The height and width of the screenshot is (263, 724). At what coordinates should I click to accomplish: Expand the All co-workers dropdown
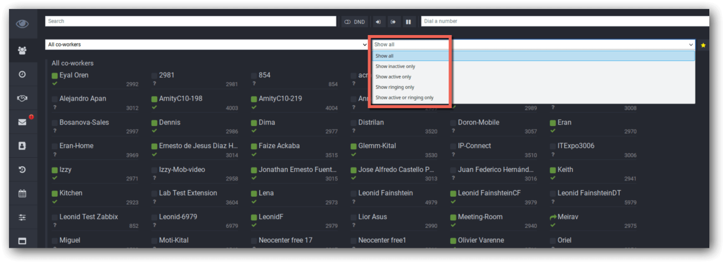pos(206,45)
